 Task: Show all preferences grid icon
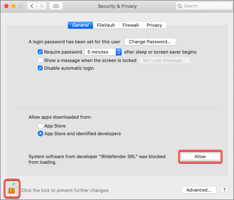(56, 6)
